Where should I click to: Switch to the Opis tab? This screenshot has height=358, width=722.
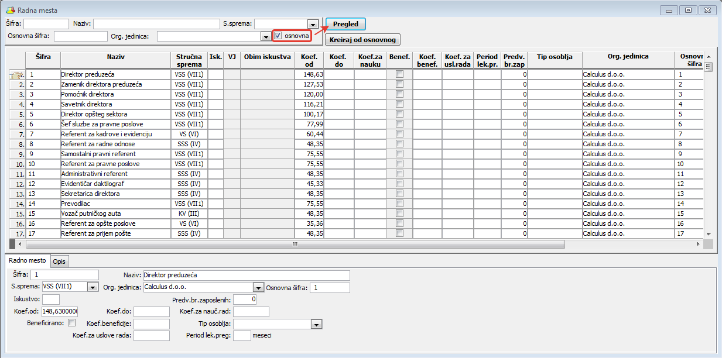tap(59, 261)
